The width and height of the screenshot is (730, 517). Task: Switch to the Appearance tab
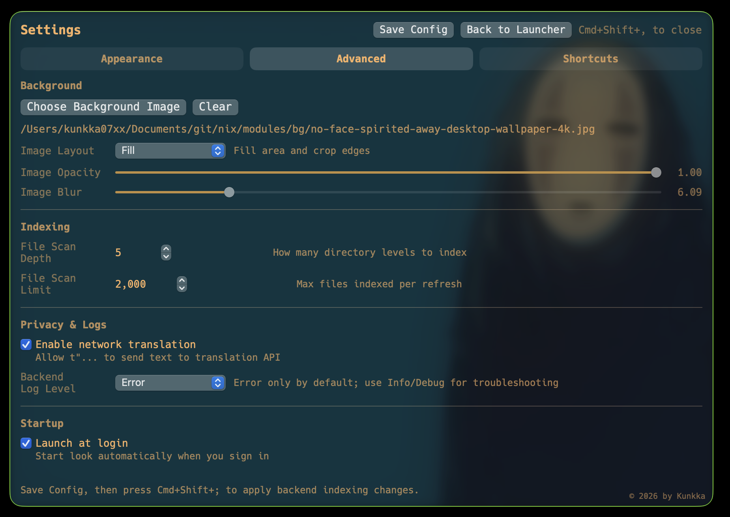point(132,58)
